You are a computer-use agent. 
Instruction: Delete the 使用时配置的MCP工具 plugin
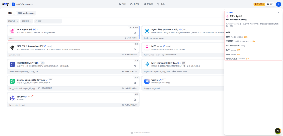tap(135, 66)
